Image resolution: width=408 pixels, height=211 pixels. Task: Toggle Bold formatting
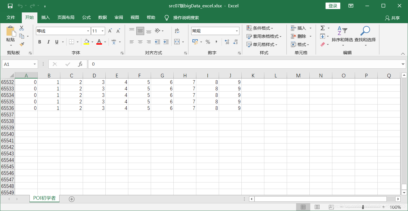[40, 42]
